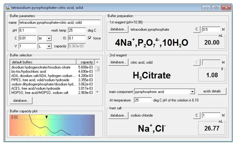The image size is (236, 143).
Task: Click the 1st reagent concentration field 0.5
Action: 211,29
